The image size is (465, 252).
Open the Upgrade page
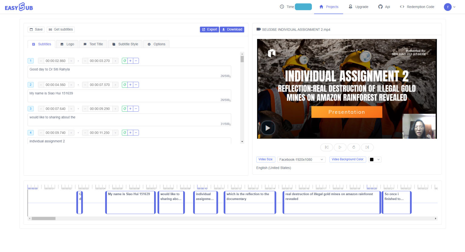[358, 7]
